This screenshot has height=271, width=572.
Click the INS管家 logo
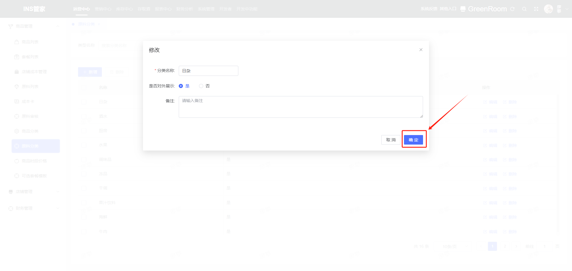[34, 9]
